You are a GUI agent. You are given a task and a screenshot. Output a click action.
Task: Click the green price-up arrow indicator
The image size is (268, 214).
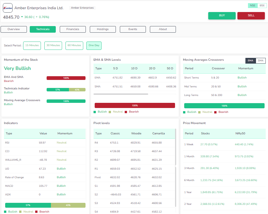[22, 17]
